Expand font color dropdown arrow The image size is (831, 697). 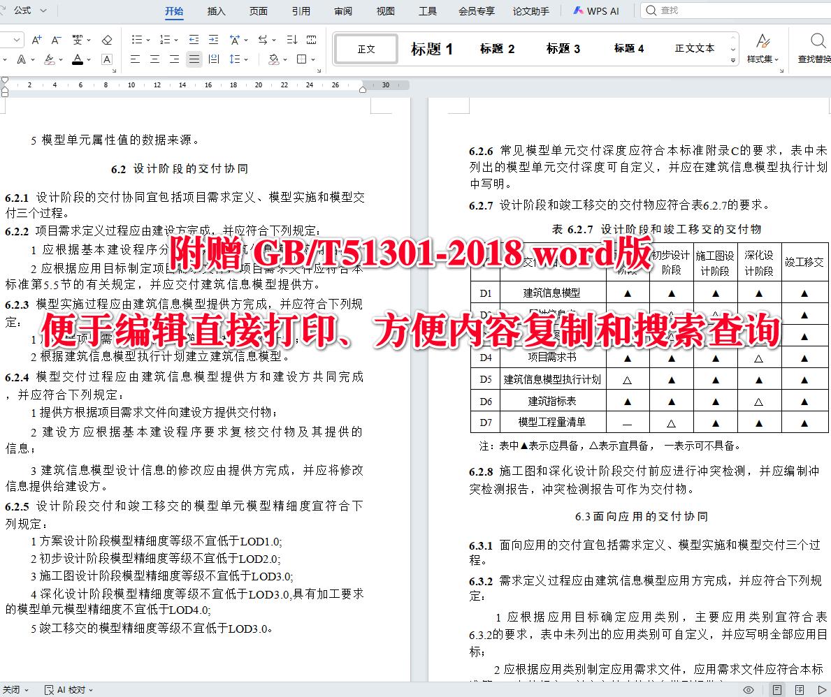tap(89, 59)
